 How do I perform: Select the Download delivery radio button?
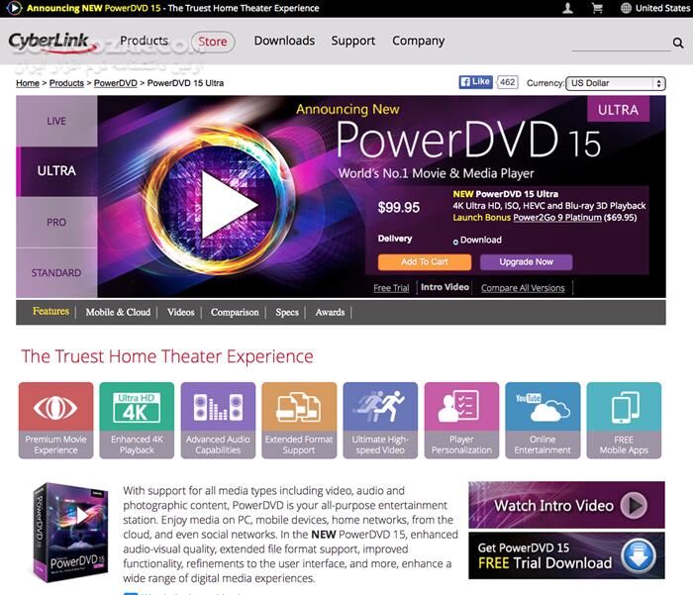point(455,242)
